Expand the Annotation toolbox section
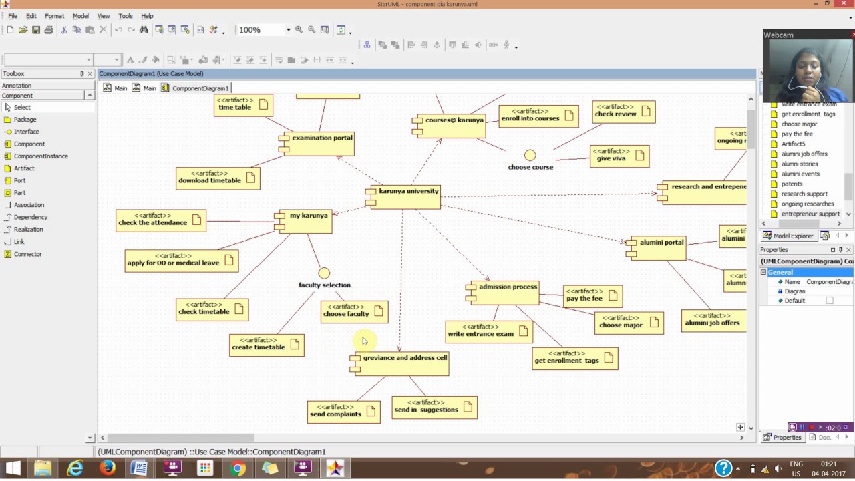This screenshot has width=855, height=481. pos(47,86)
